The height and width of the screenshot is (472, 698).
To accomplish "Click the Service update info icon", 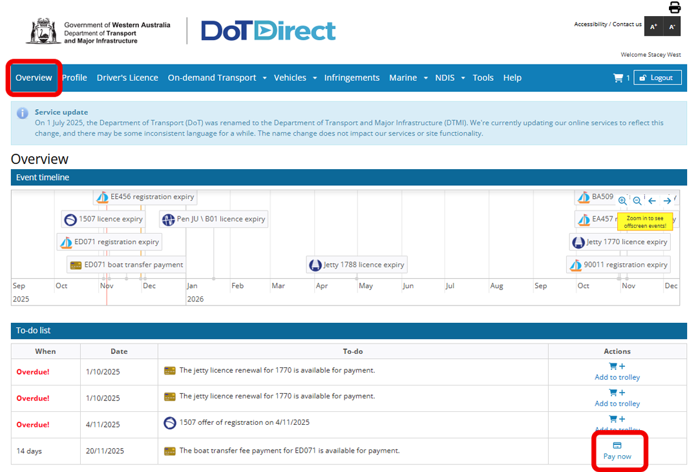I will click(22, 113).
